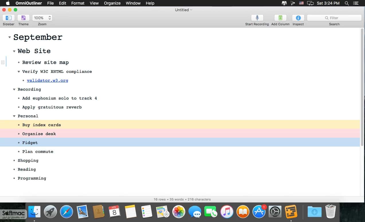Open Notes from the Dock

pos(131,212)
